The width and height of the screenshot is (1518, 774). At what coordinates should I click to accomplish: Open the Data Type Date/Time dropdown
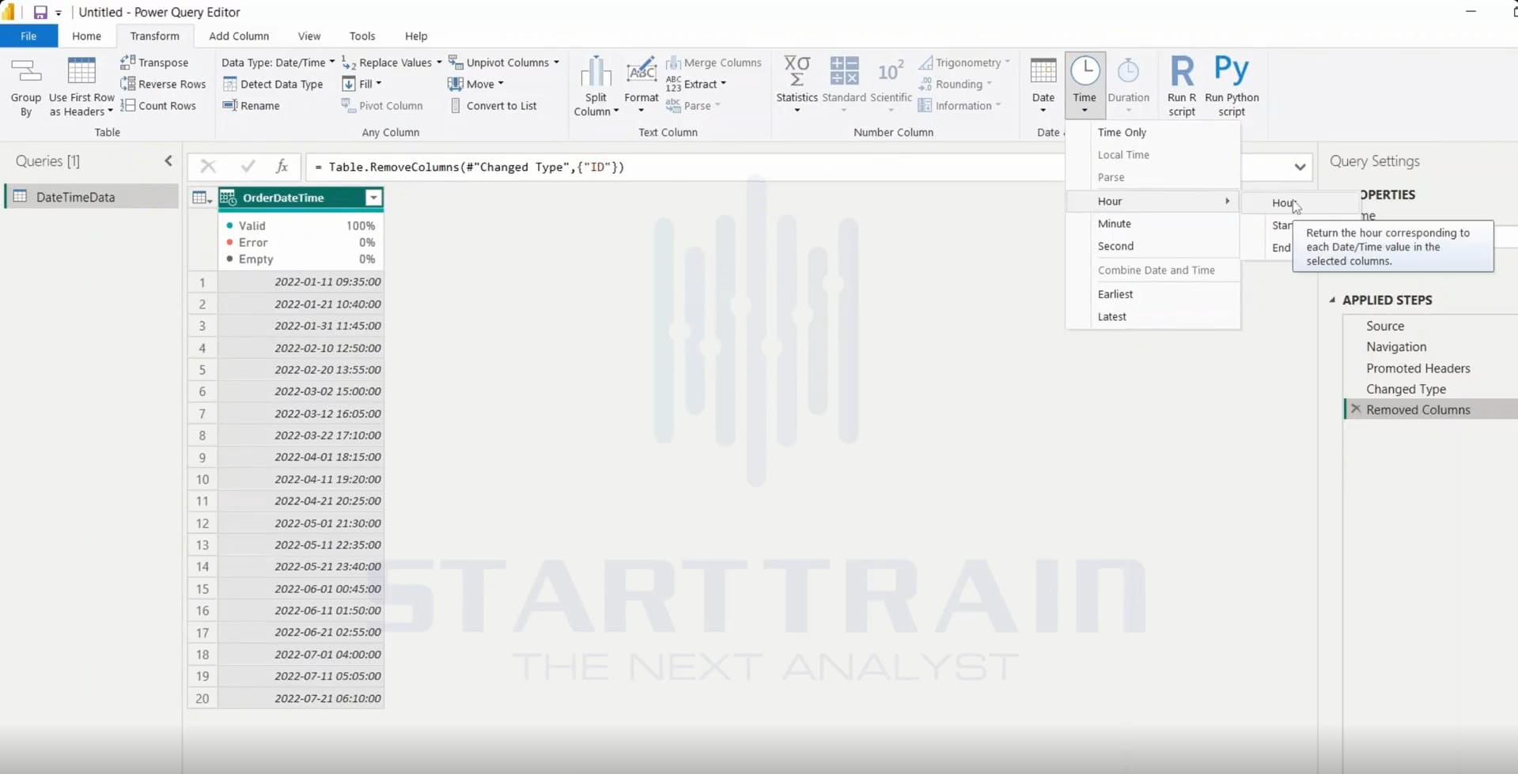point(278,62)
